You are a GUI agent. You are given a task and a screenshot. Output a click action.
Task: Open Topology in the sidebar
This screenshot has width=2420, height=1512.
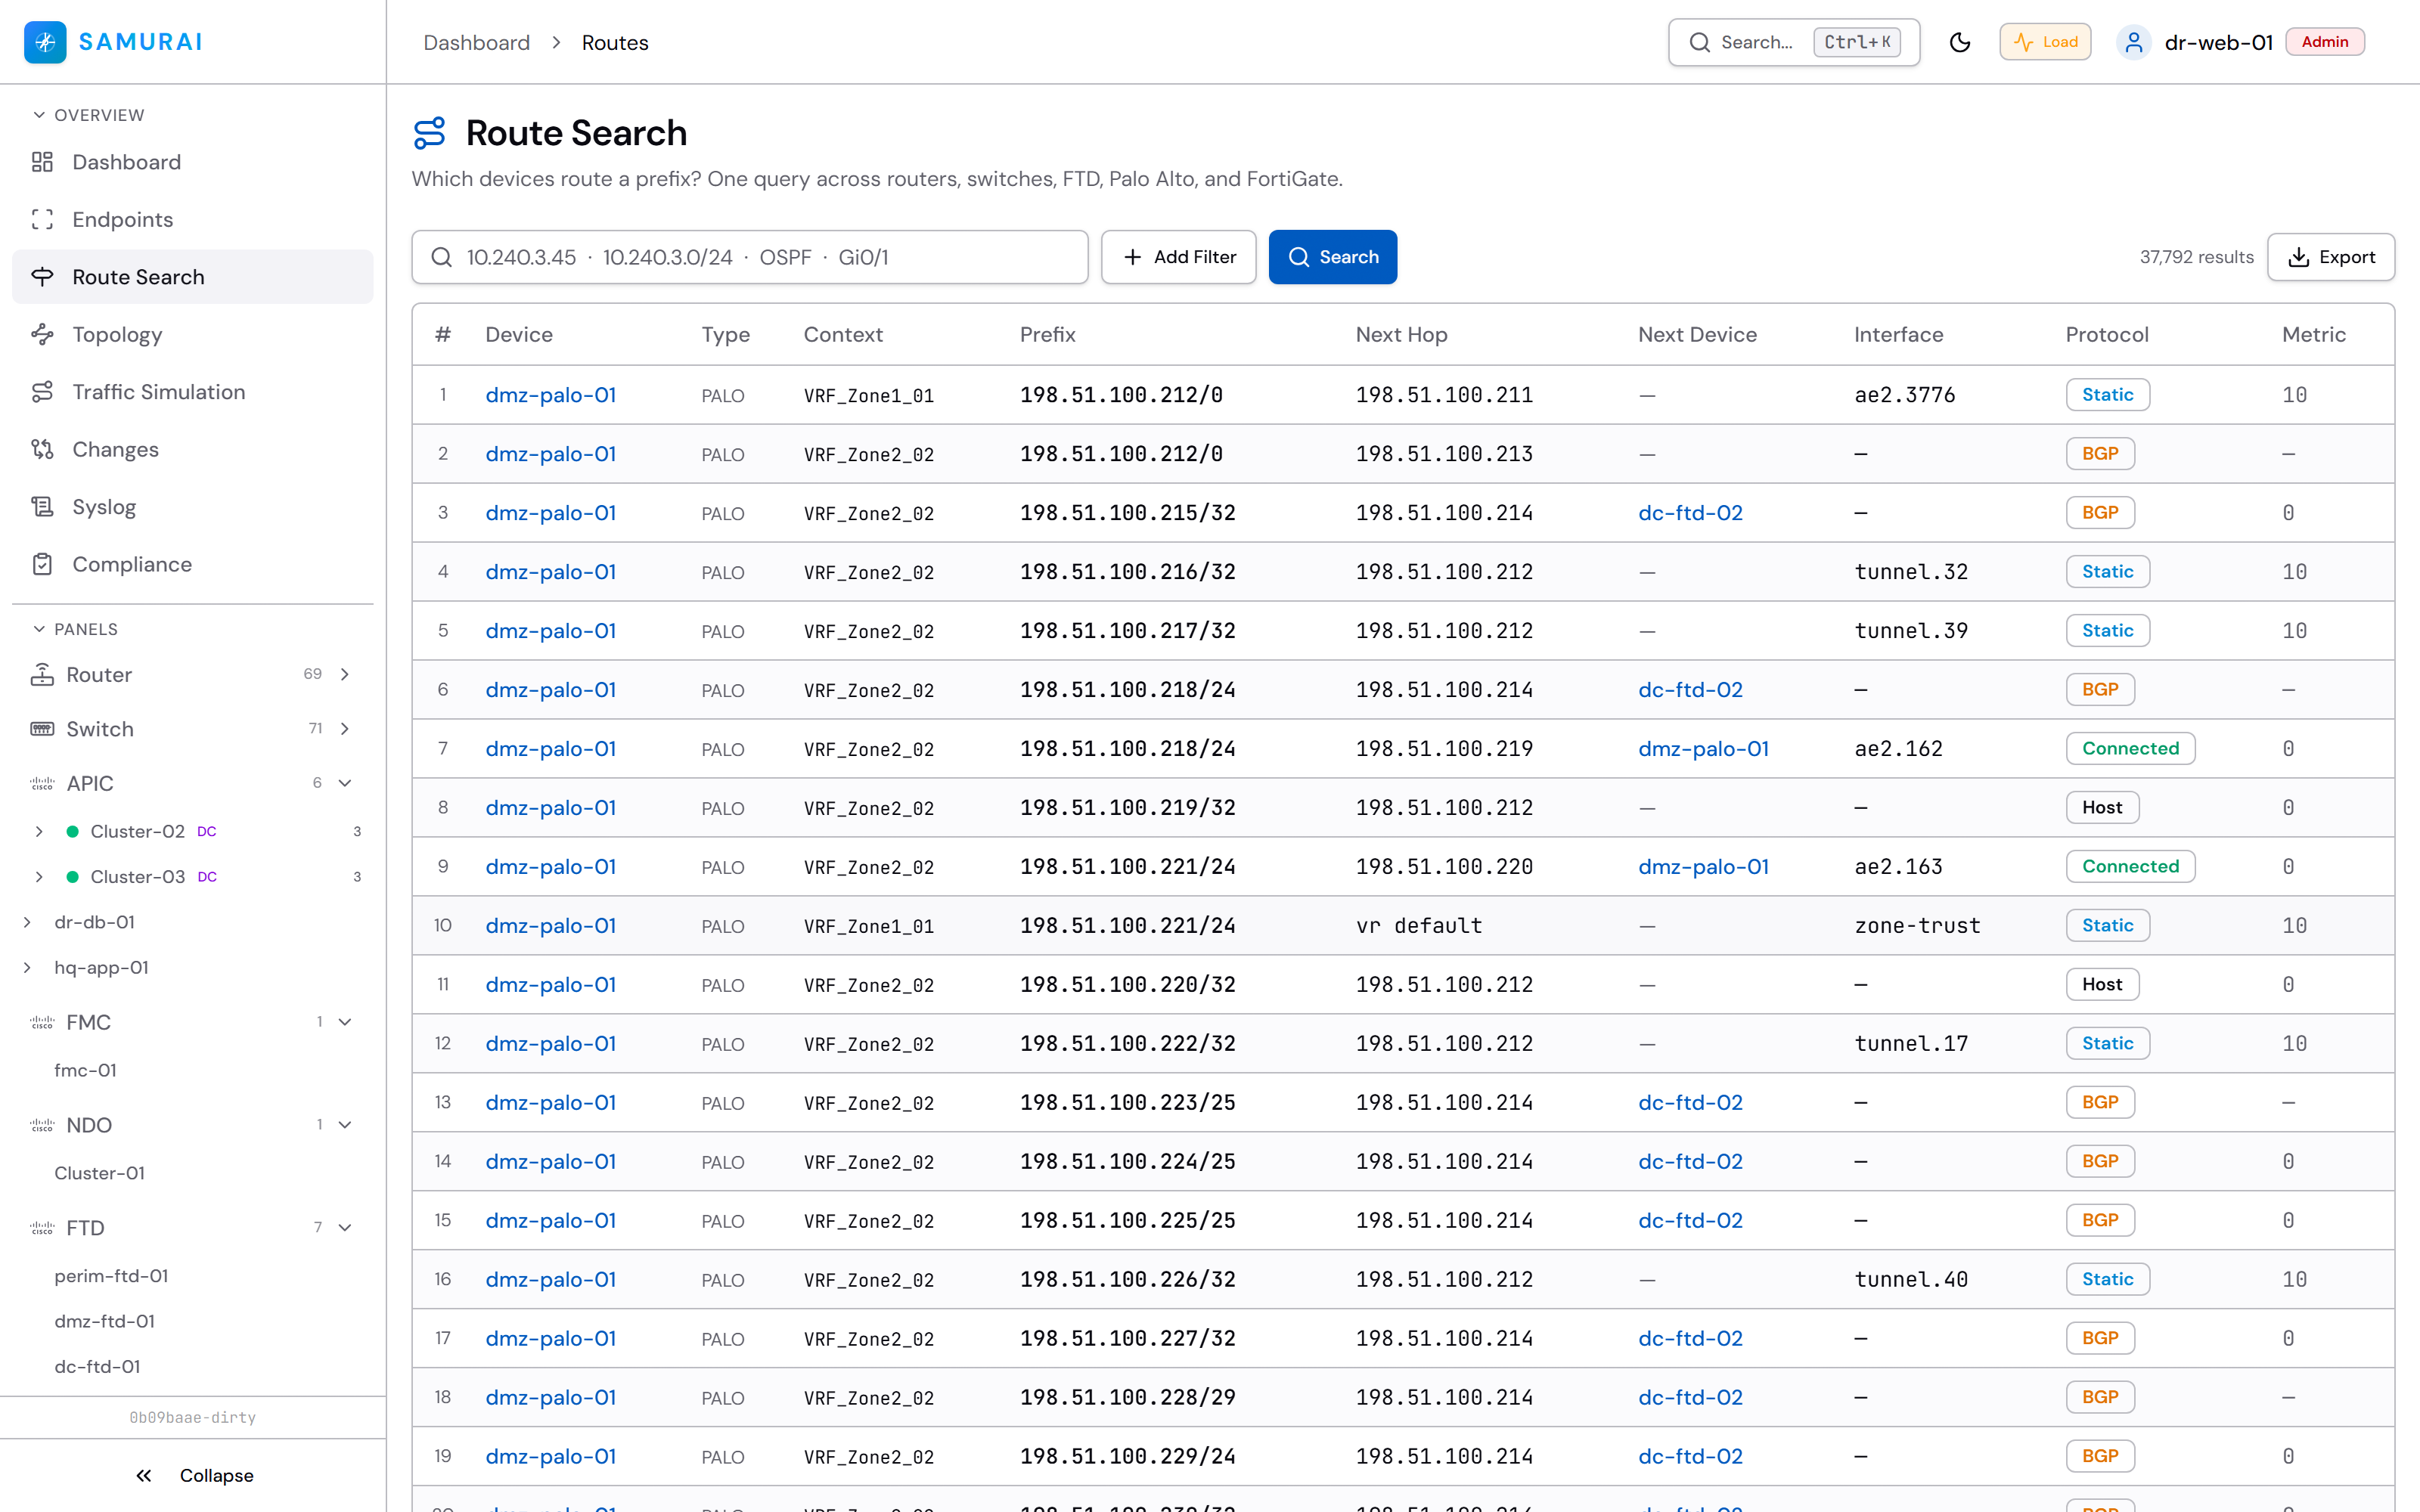coord(192,334)
